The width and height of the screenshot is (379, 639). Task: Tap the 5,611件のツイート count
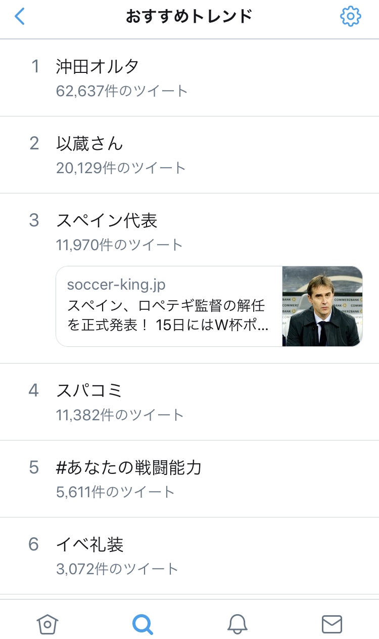point(116,492)
